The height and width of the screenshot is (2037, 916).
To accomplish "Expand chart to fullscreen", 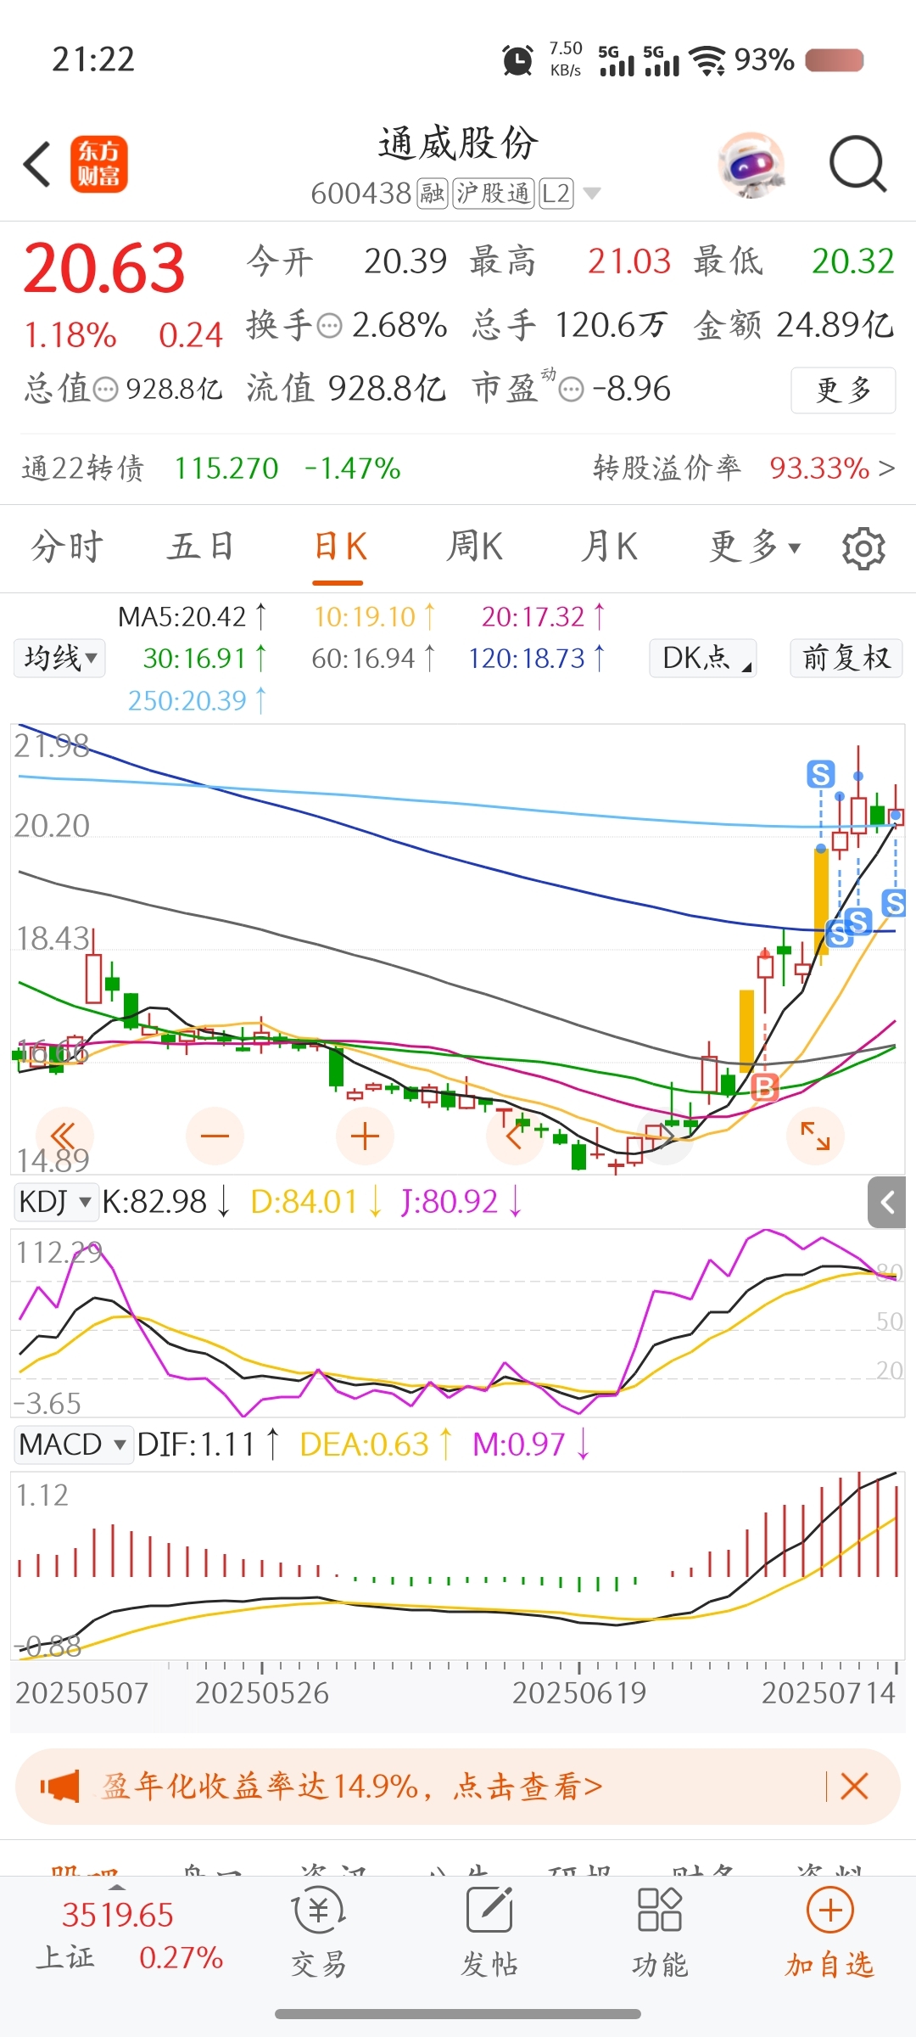I will (815, 1136).
